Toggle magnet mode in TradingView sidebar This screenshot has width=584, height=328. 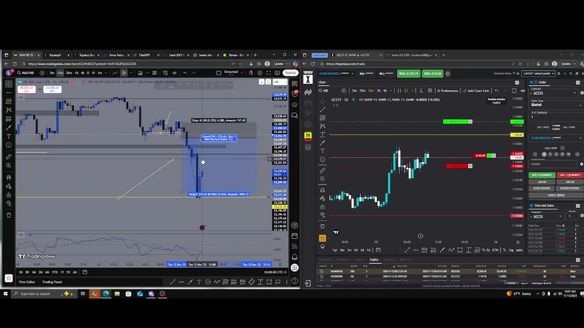[x=9, y=177]
